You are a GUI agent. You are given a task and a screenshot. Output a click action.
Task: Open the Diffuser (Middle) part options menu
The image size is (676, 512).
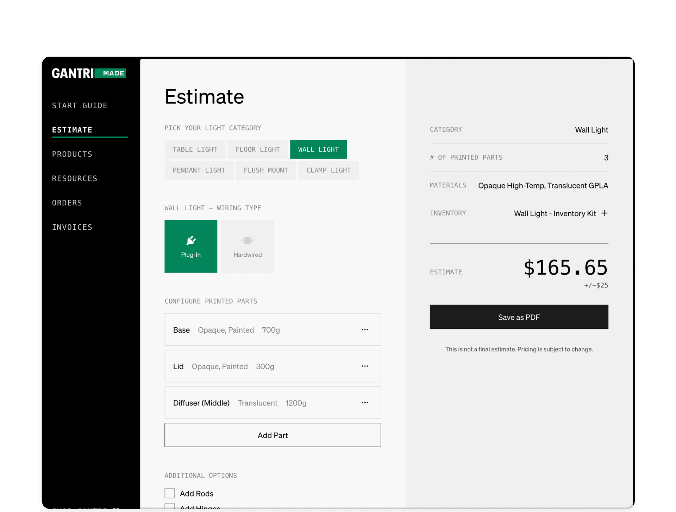pos(365,403)
